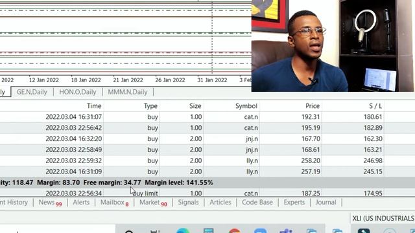Sort trades by the Size column header
415x233 pixels.
coord(195,106)
